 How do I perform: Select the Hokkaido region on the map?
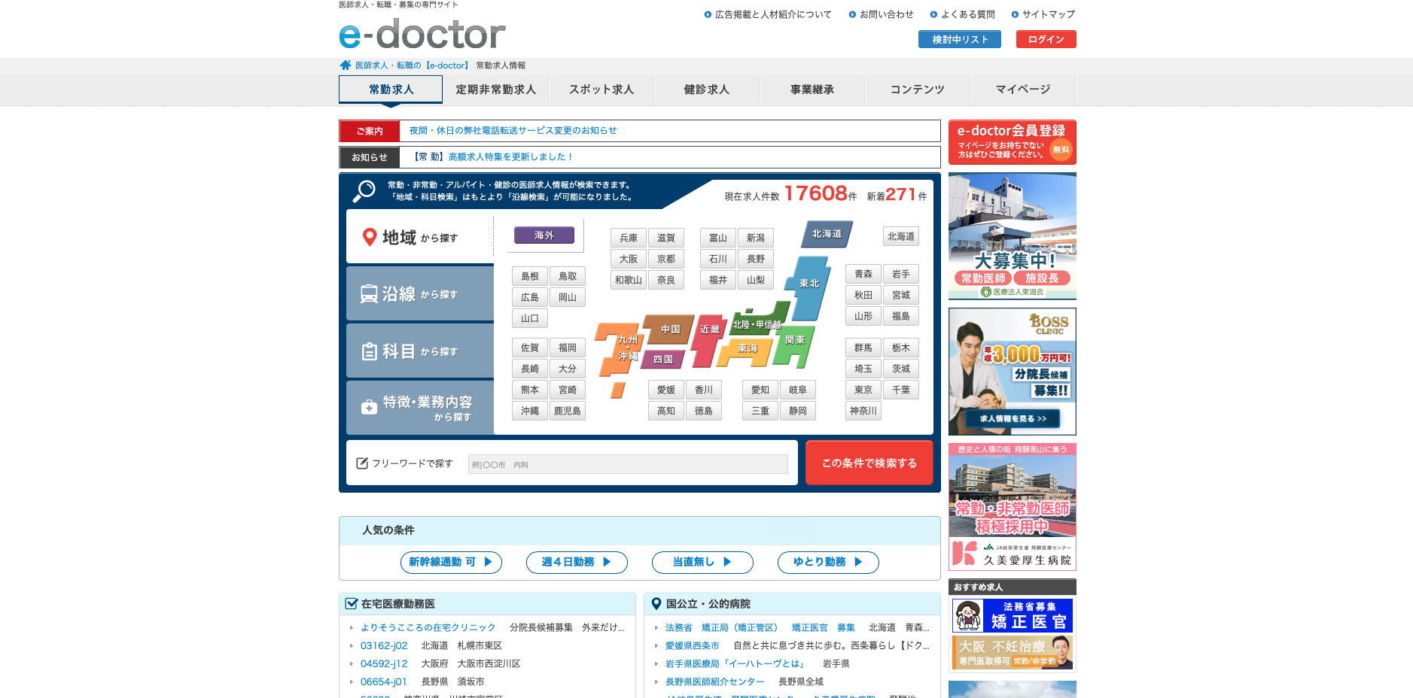[827, 234]
